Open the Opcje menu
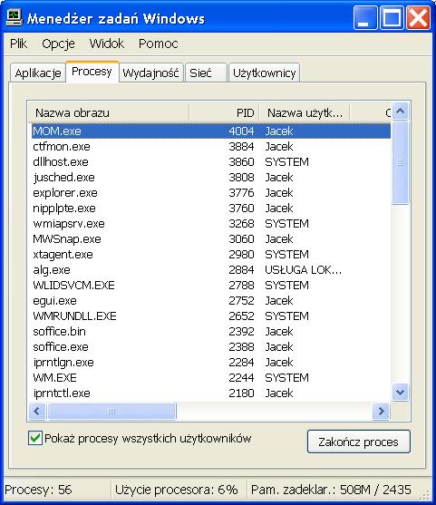 coord(58,44)
